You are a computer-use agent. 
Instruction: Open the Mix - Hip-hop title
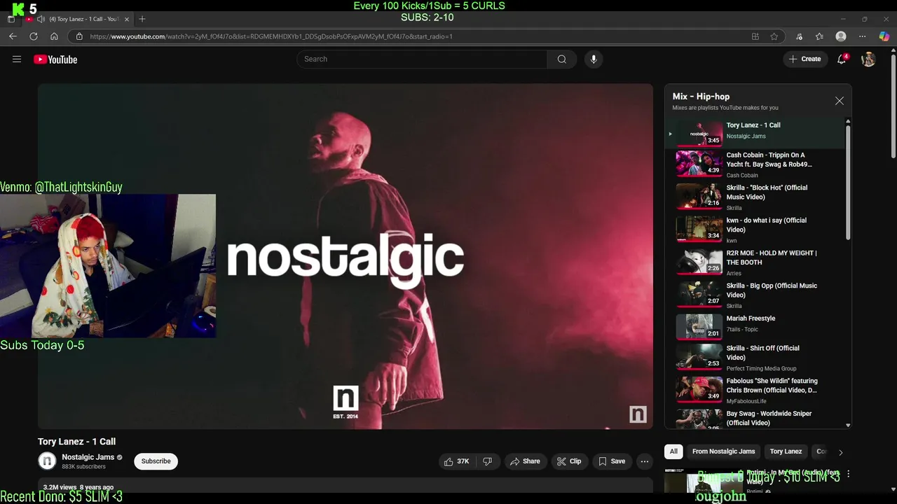point(701,97)
